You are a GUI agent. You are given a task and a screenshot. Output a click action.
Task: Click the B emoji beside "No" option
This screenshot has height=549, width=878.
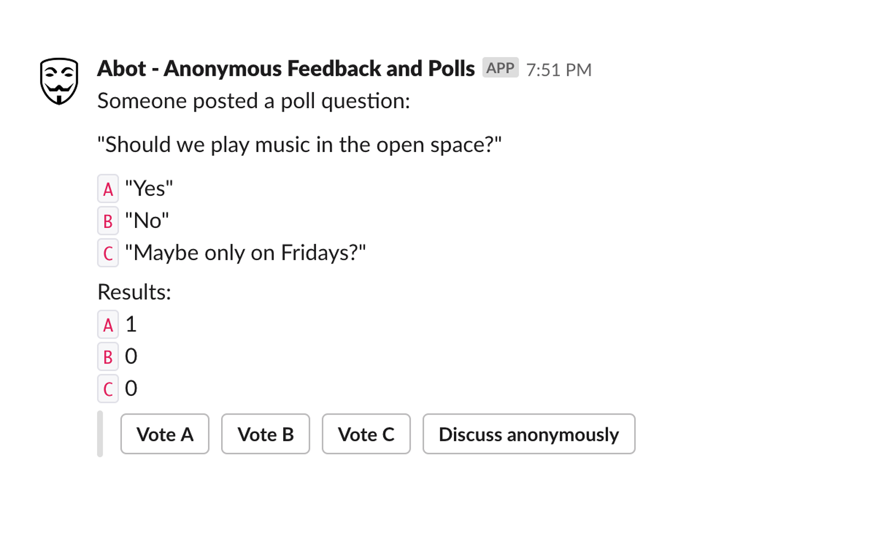pos(108,221)
